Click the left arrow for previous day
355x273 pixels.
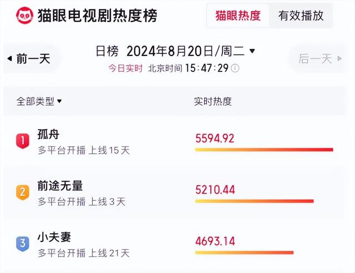coord(9,59)
